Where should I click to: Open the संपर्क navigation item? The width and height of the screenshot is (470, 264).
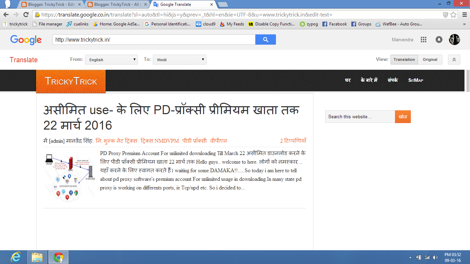click(393, 80)
